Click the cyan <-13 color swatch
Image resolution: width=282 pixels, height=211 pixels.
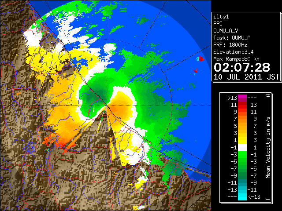coord(242,197)
